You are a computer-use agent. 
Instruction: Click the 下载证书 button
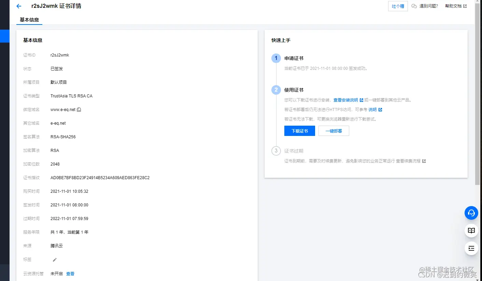point(300,131)
